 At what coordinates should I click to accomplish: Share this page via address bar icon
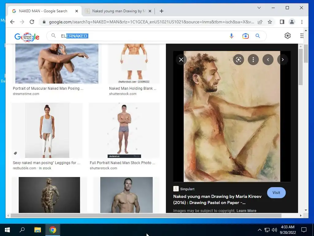coord(260,22)
